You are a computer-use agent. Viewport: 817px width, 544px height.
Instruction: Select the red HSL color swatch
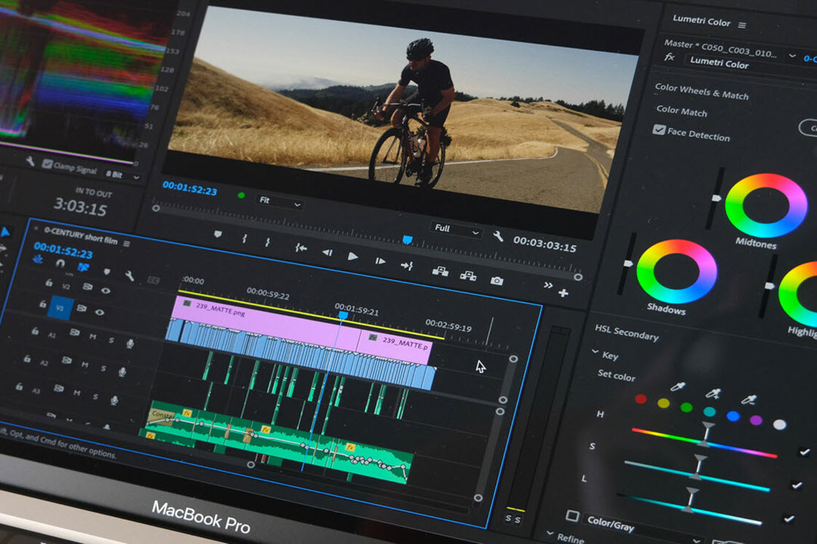[x=640, y=398]
